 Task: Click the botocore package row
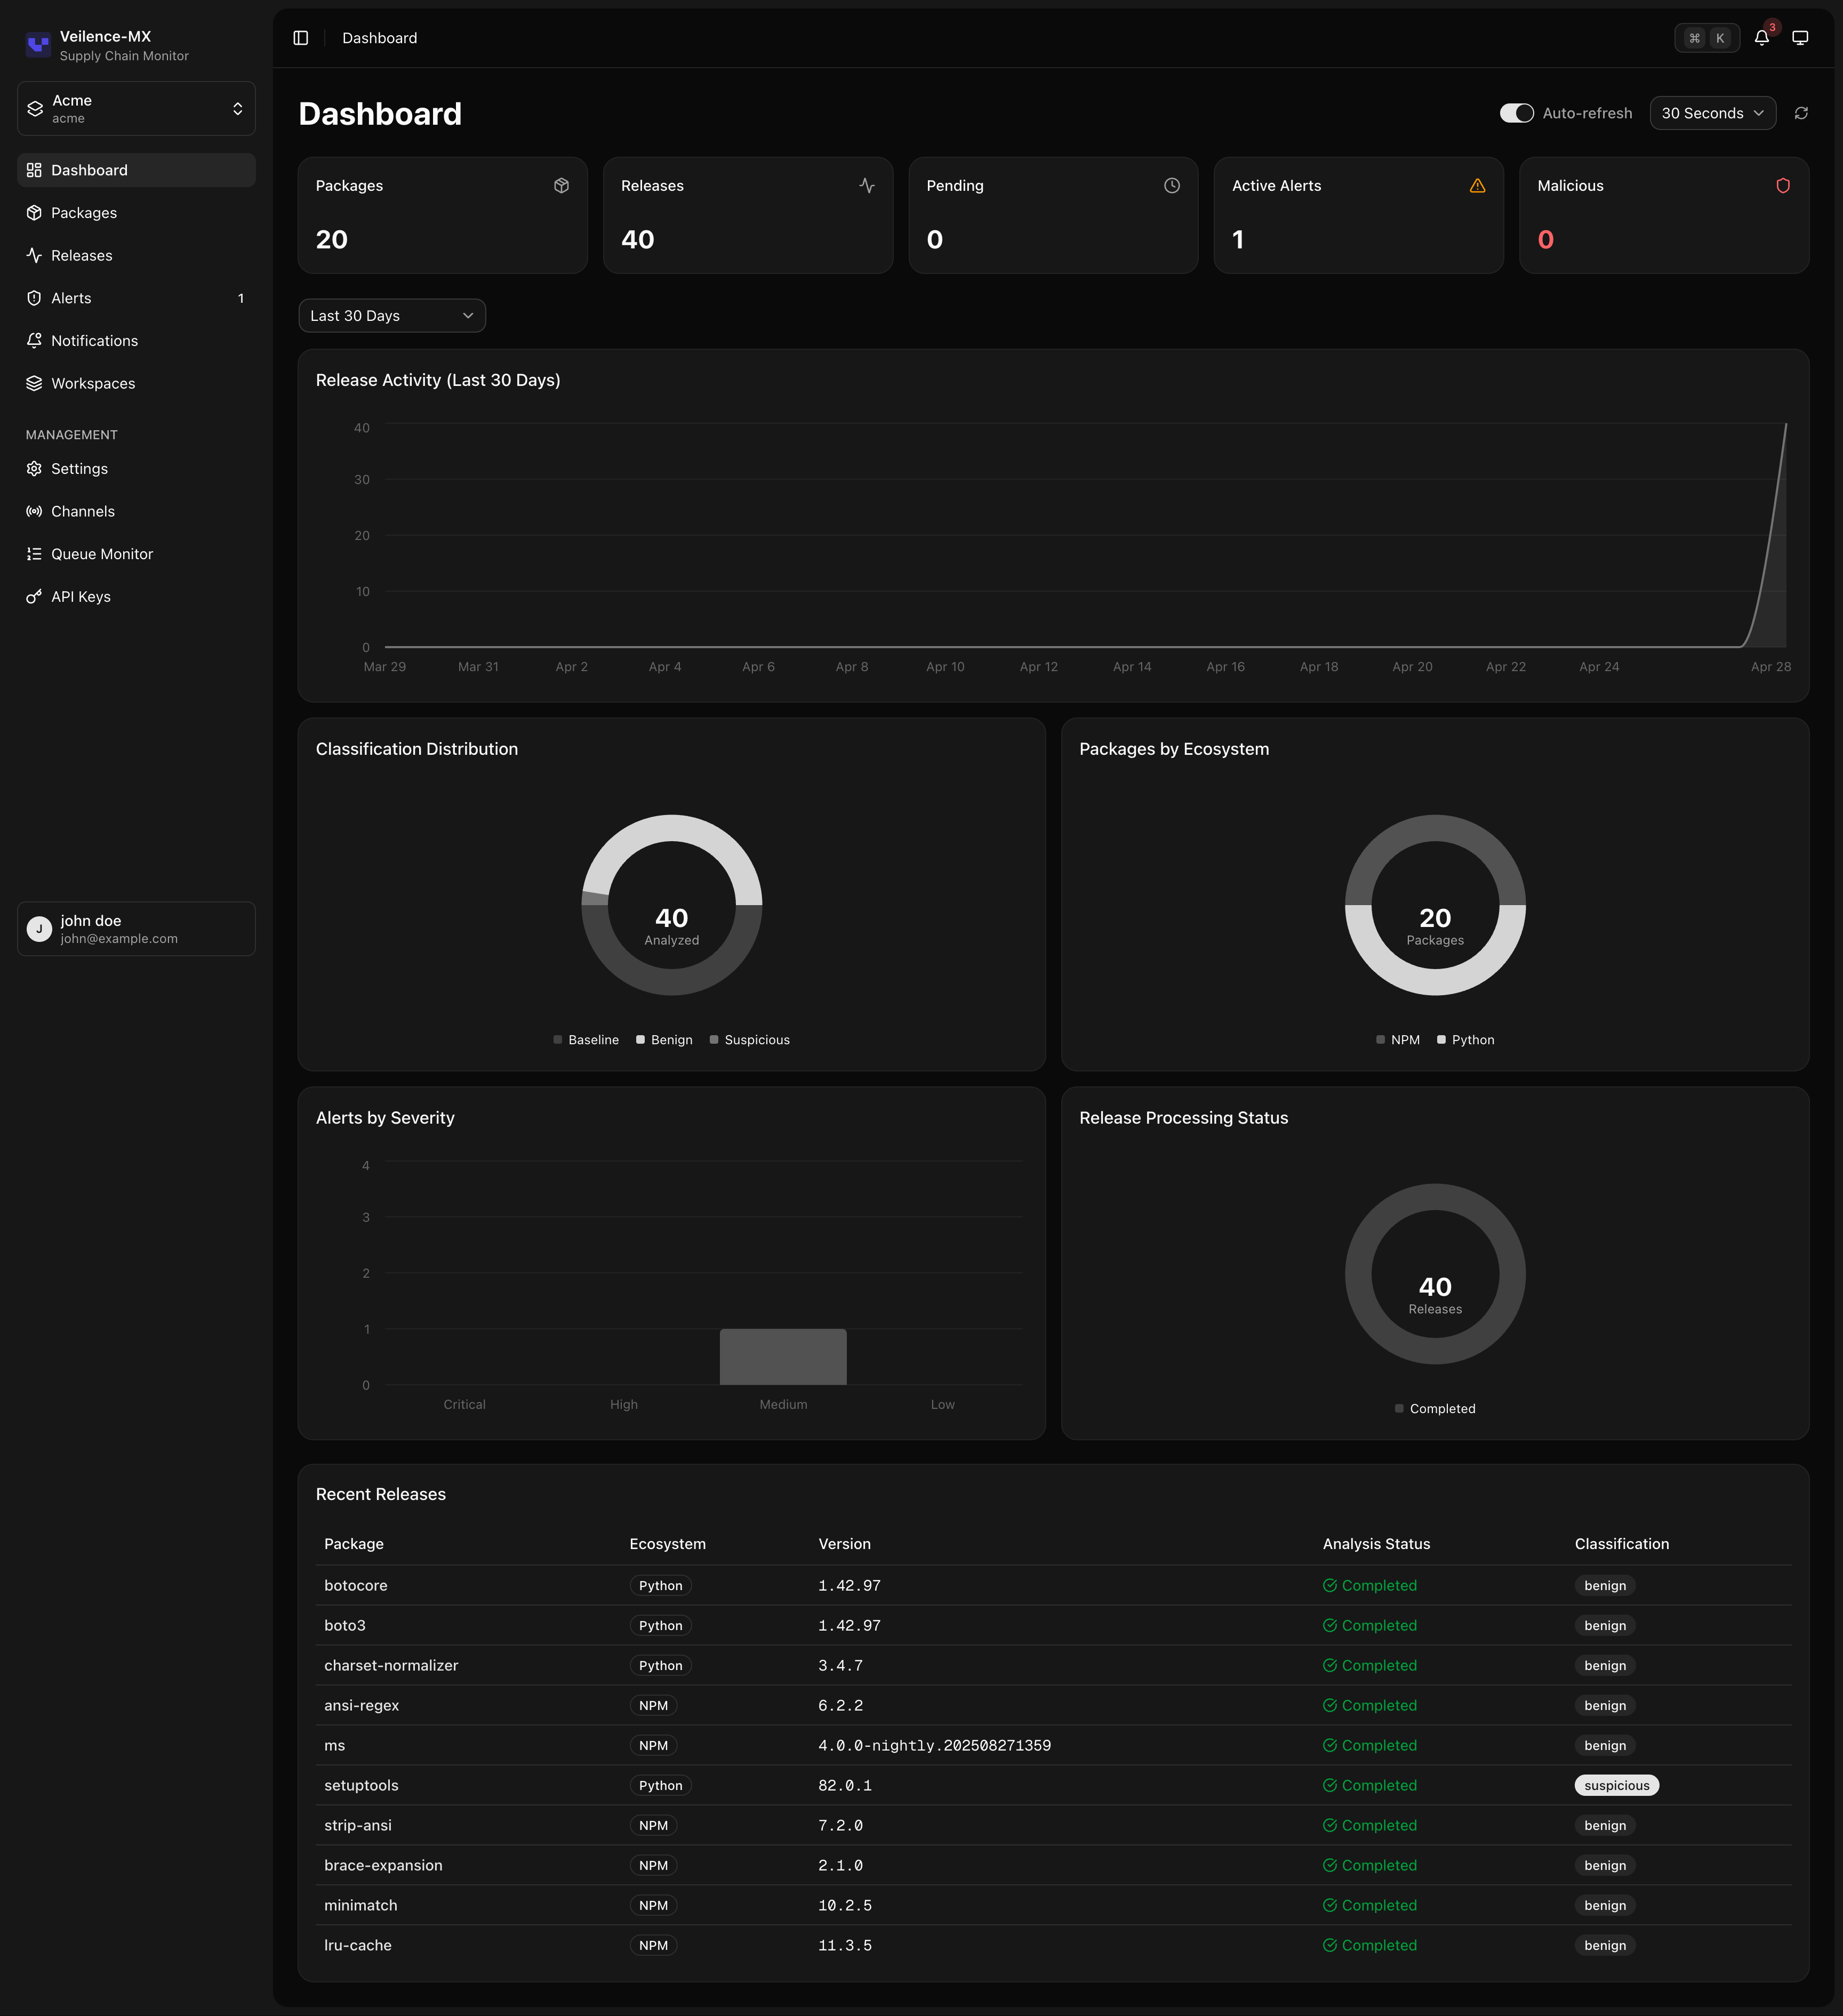pos(1054,1586)
